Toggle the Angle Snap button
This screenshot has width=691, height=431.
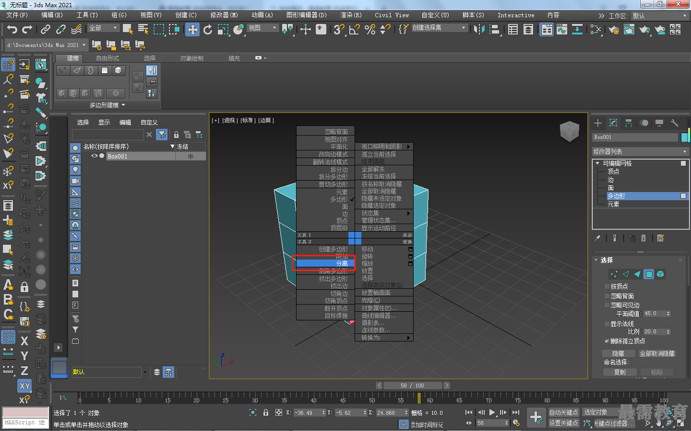[x=355, y=30]
